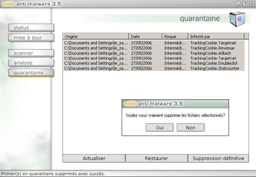Click the dialog's confirmation question text
The image size is (256, 177).
click(x=175, y=115)
